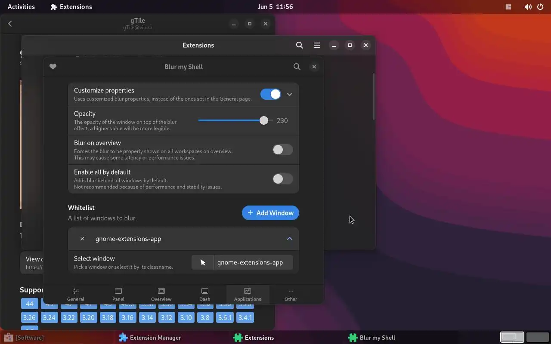Open the Overview tab
551x344 pixels.
pos(161,295)
